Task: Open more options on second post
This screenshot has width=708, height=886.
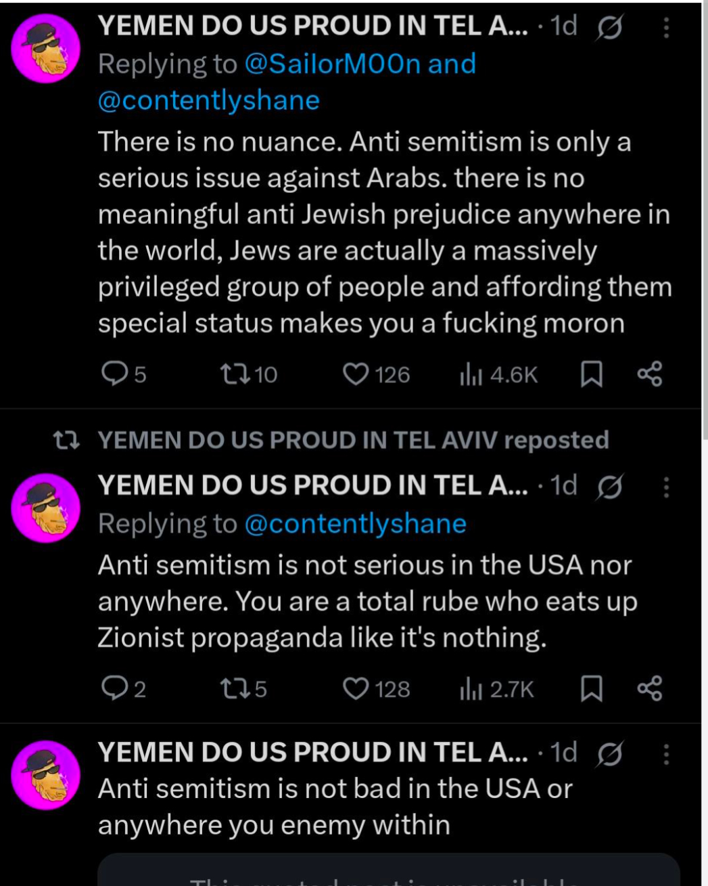Action: 666,487
